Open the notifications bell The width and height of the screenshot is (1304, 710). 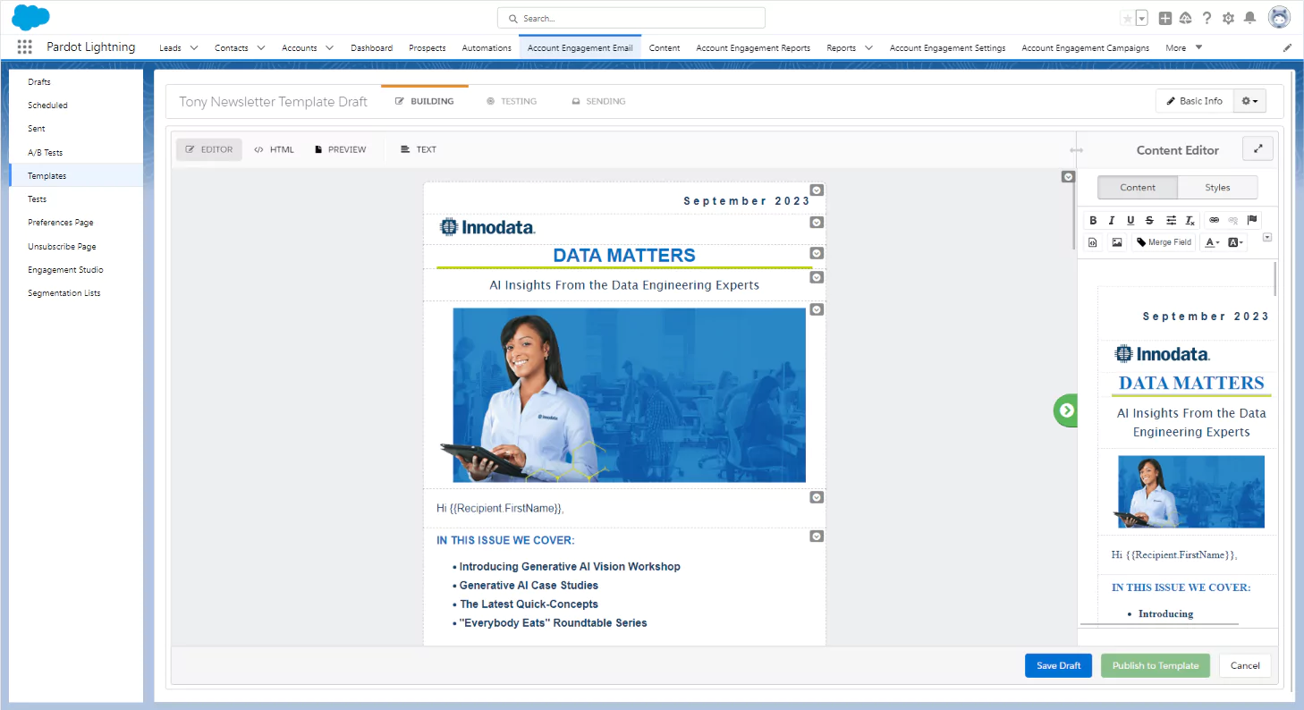coord(1249,18)
